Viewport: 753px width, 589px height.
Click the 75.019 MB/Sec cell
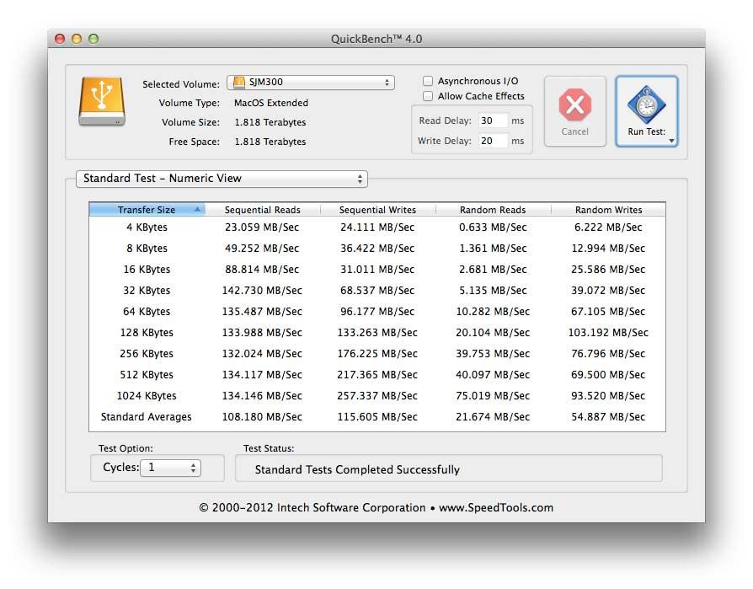(493, 396)
